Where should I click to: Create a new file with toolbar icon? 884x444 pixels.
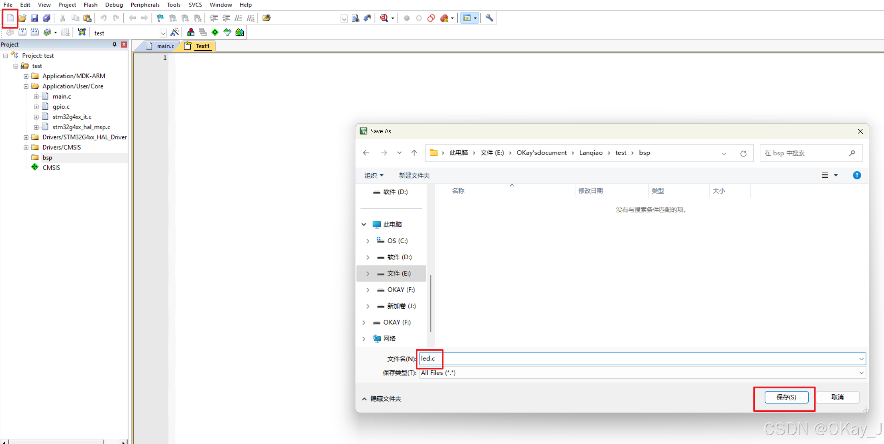(10, 18)
